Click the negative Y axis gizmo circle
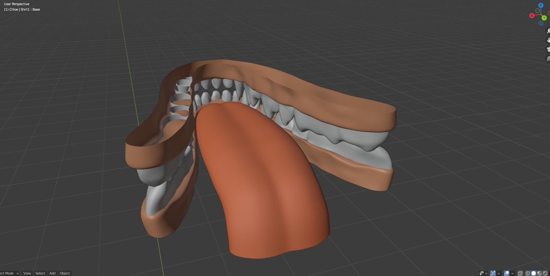Image resolution: width=550 pixels, height=276 pixels. (x=538, y=11)
